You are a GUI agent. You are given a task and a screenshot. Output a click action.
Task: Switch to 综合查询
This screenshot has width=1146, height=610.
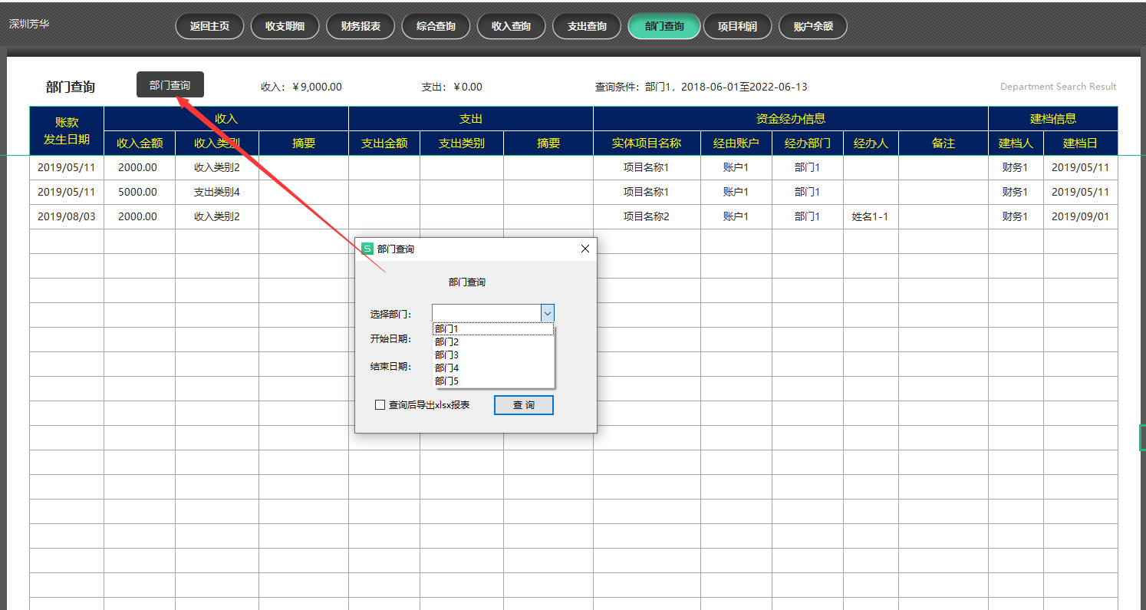[x=436, y=26]
